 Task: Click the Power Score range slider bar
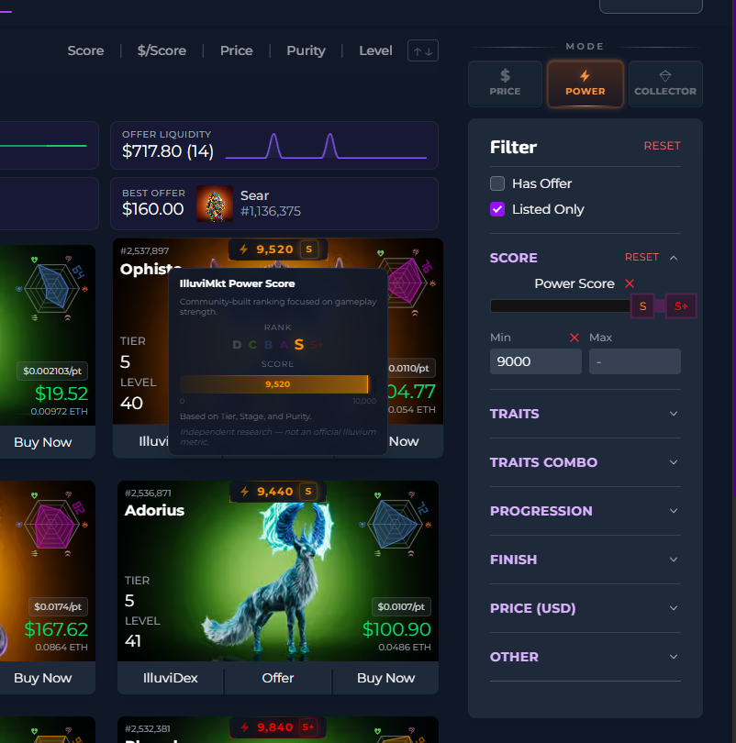point(560,306)
